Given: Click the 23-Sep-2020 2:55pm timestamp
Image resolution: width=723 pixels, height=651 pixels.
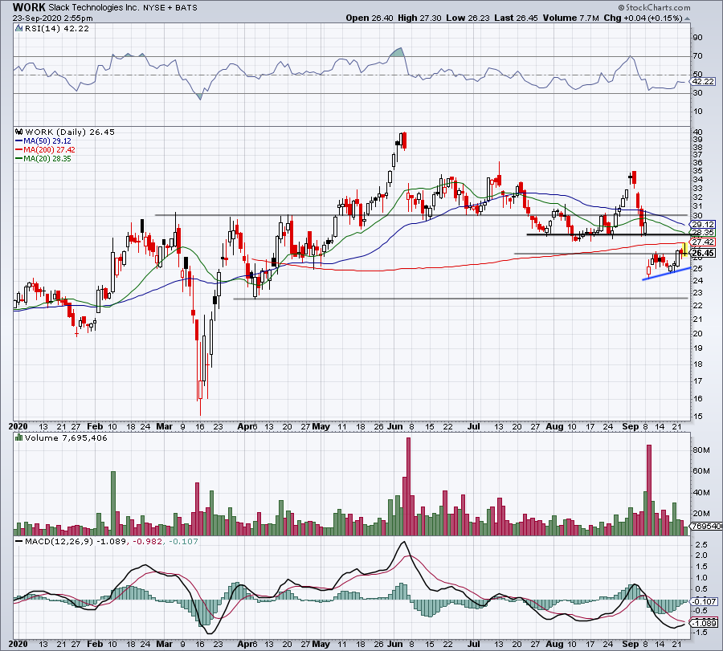Looking at the screenshot, I should coord(52,18).
